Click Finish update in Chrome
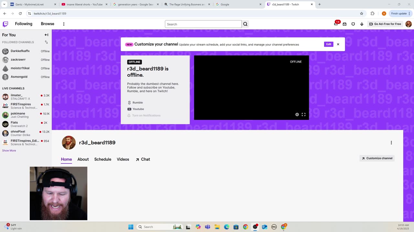Image resolution: width=414 pixels, height=232 pixels. (x=401, y=14)
